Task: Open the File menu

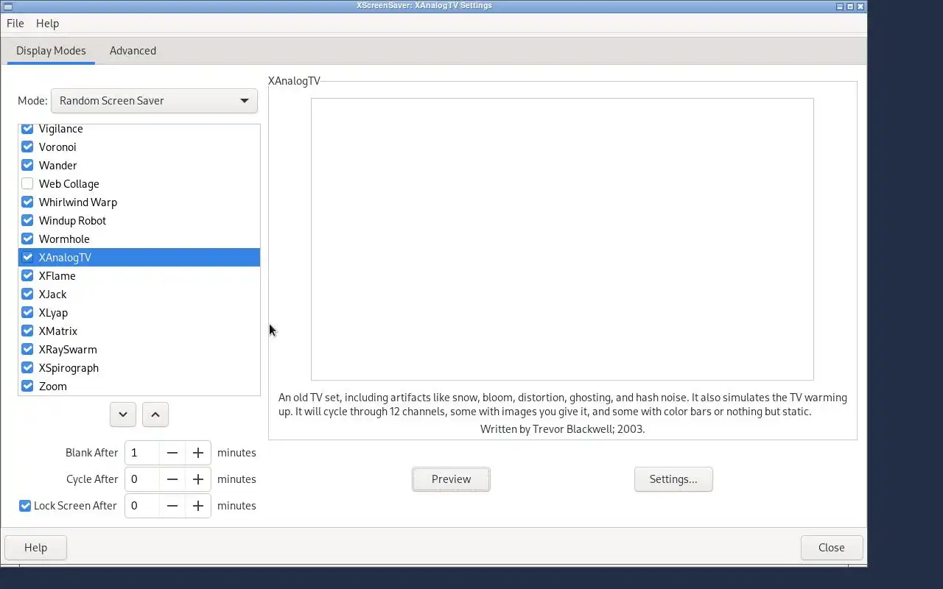Action: point(15,24)
